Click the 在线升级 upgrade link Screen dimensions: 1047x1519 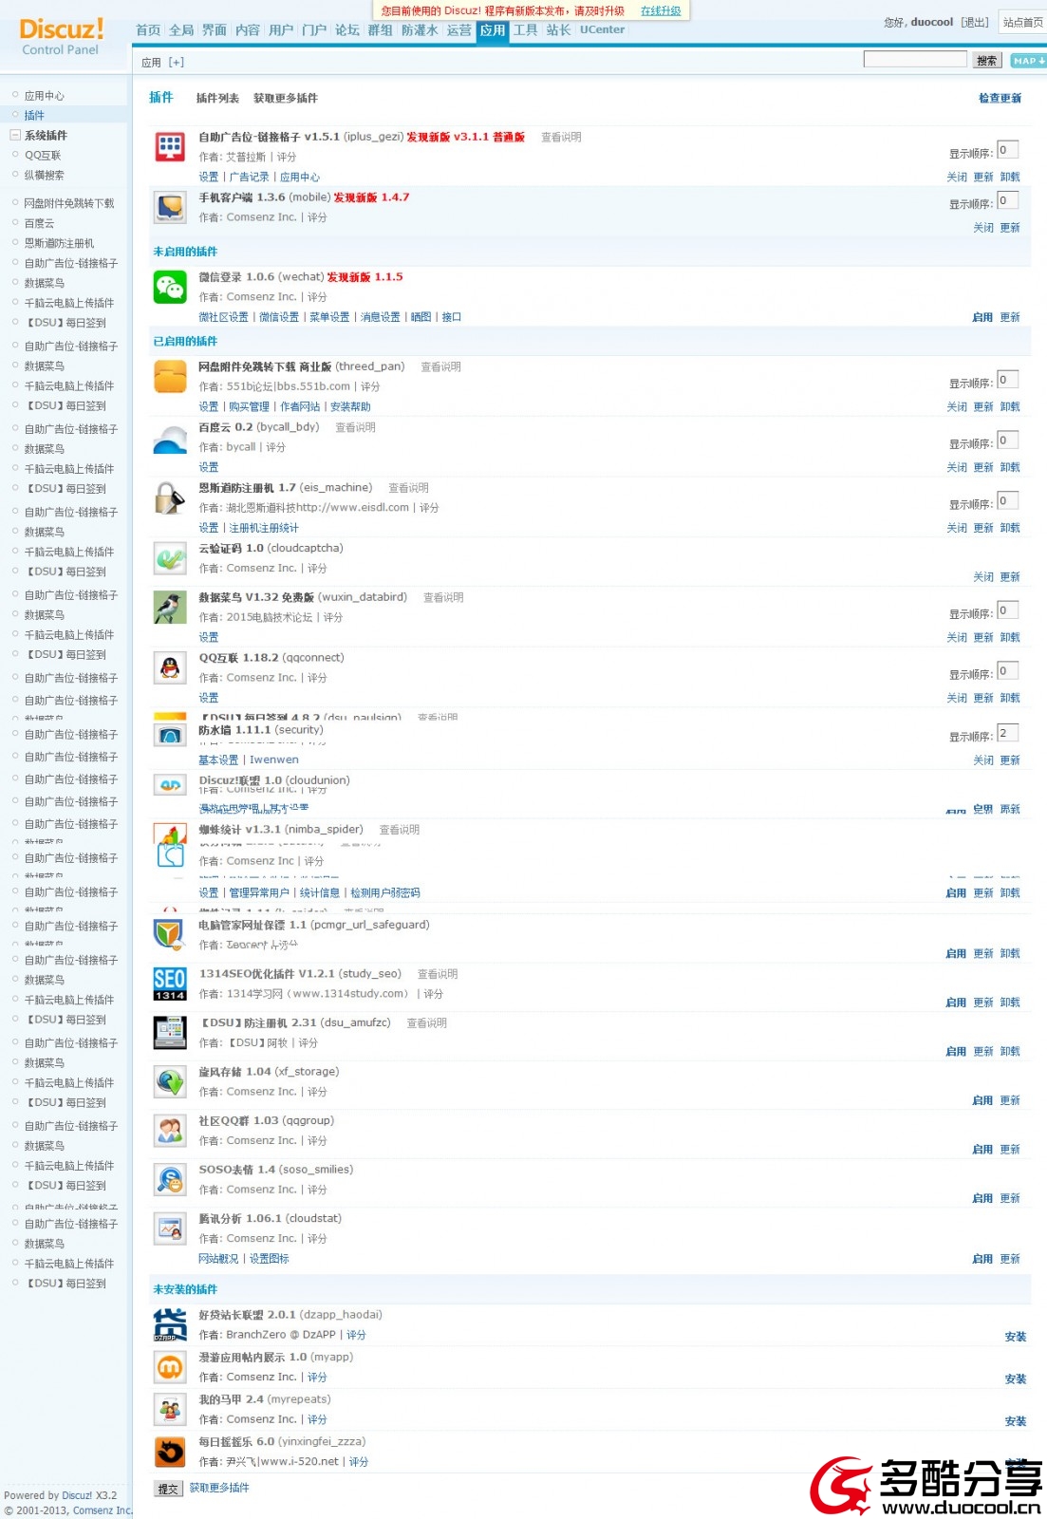click(x=661, y=11)
